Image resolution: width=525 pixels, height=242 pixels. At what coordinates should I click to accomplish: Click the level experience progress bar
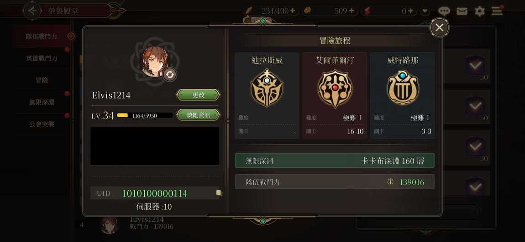coord(145,116)
